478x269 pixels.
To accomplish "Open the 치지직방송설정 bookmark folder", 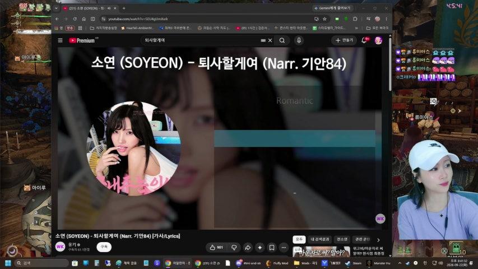I will 104,28.
